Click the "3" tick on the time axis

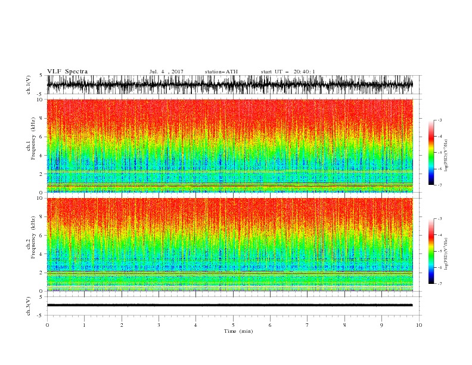(159, 325)
